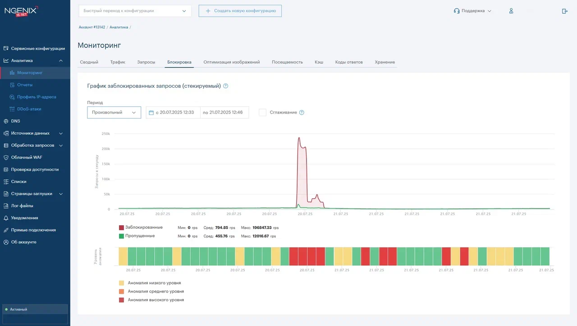Open DNS section icon in sidebar
Image resolution: width=577 pixels, height=326 pixels.
(x=6, y=121)
